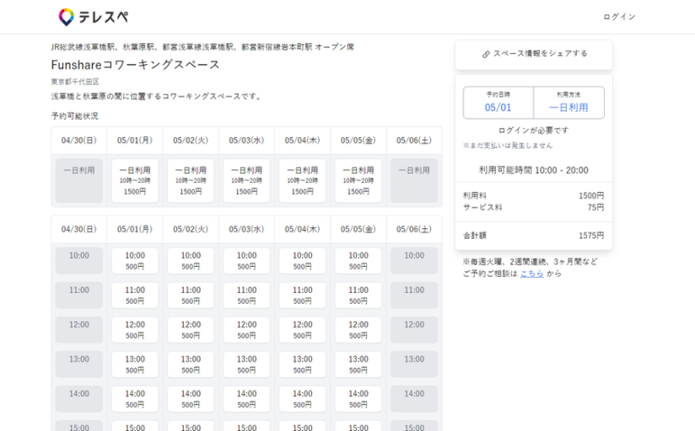Image resolution: width=695 pixels, height=431 pixels.
Task: Click 05/05(金) header in hourly table
Action: point(358,229)
